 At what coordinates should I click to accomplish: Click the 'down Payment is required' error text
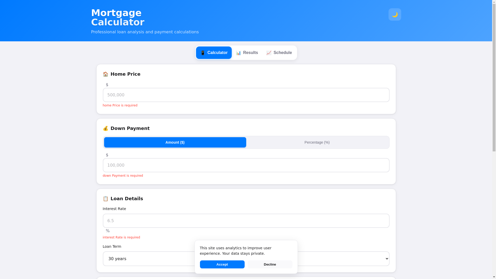pyautogui.click(x=123, y=176)
